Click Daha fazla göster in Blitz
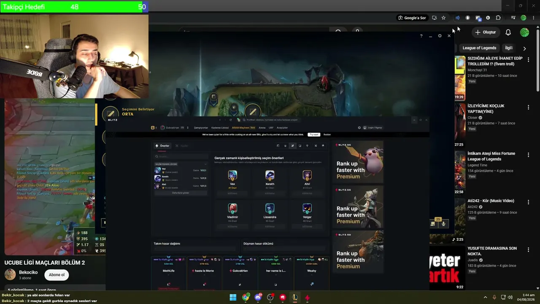 tap(181, 193)
